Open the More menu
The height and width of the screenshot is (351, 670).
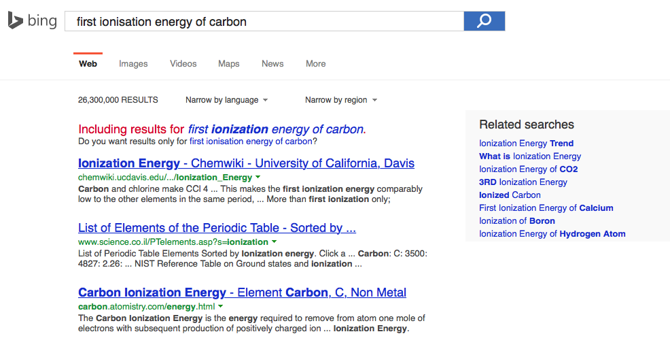tap(316, 64)
